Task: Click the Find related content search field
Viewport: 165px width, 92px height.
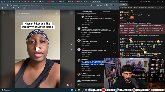Action: coord(36,13)
